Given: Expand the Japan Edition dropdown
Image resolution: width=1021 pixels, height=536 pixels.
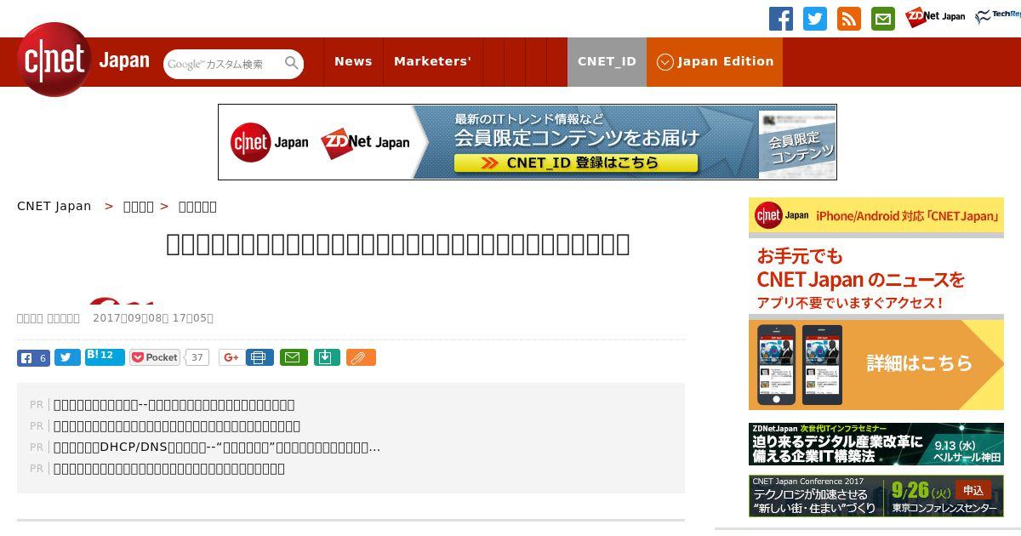Looking at the screenshot, I should [715, 61].
